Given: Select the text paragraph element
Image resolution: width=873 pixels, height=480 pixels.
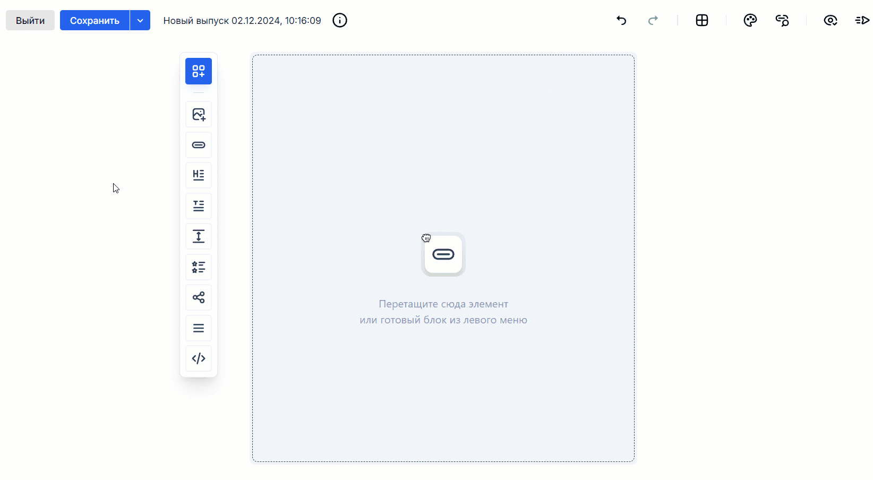Looking at the screenshot, I should (x=199, y=206).
